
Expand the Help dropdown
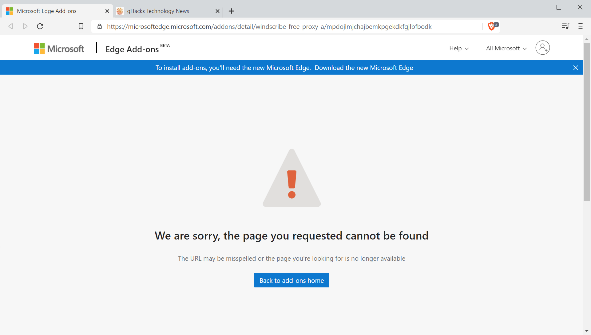(x=459, y=49)
